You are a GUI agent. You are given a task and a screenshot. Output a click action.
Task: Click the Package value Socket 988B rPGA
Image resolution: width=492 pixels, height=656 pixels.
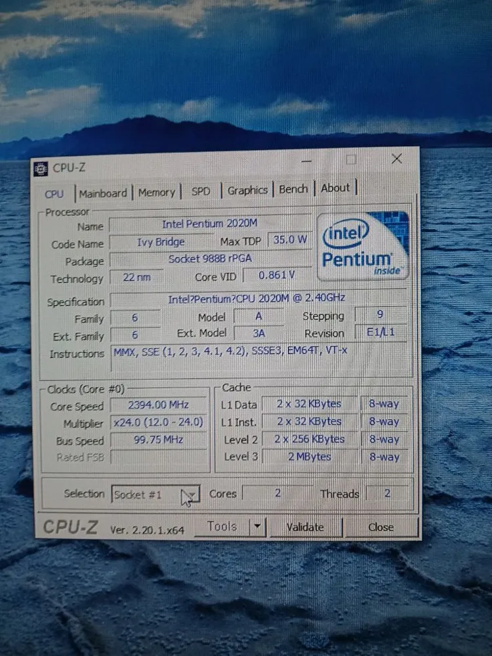coord(210,259)
